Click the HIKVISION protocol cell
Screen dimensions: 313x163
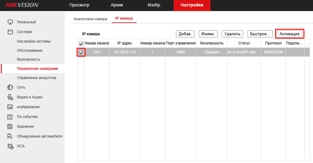273,52
